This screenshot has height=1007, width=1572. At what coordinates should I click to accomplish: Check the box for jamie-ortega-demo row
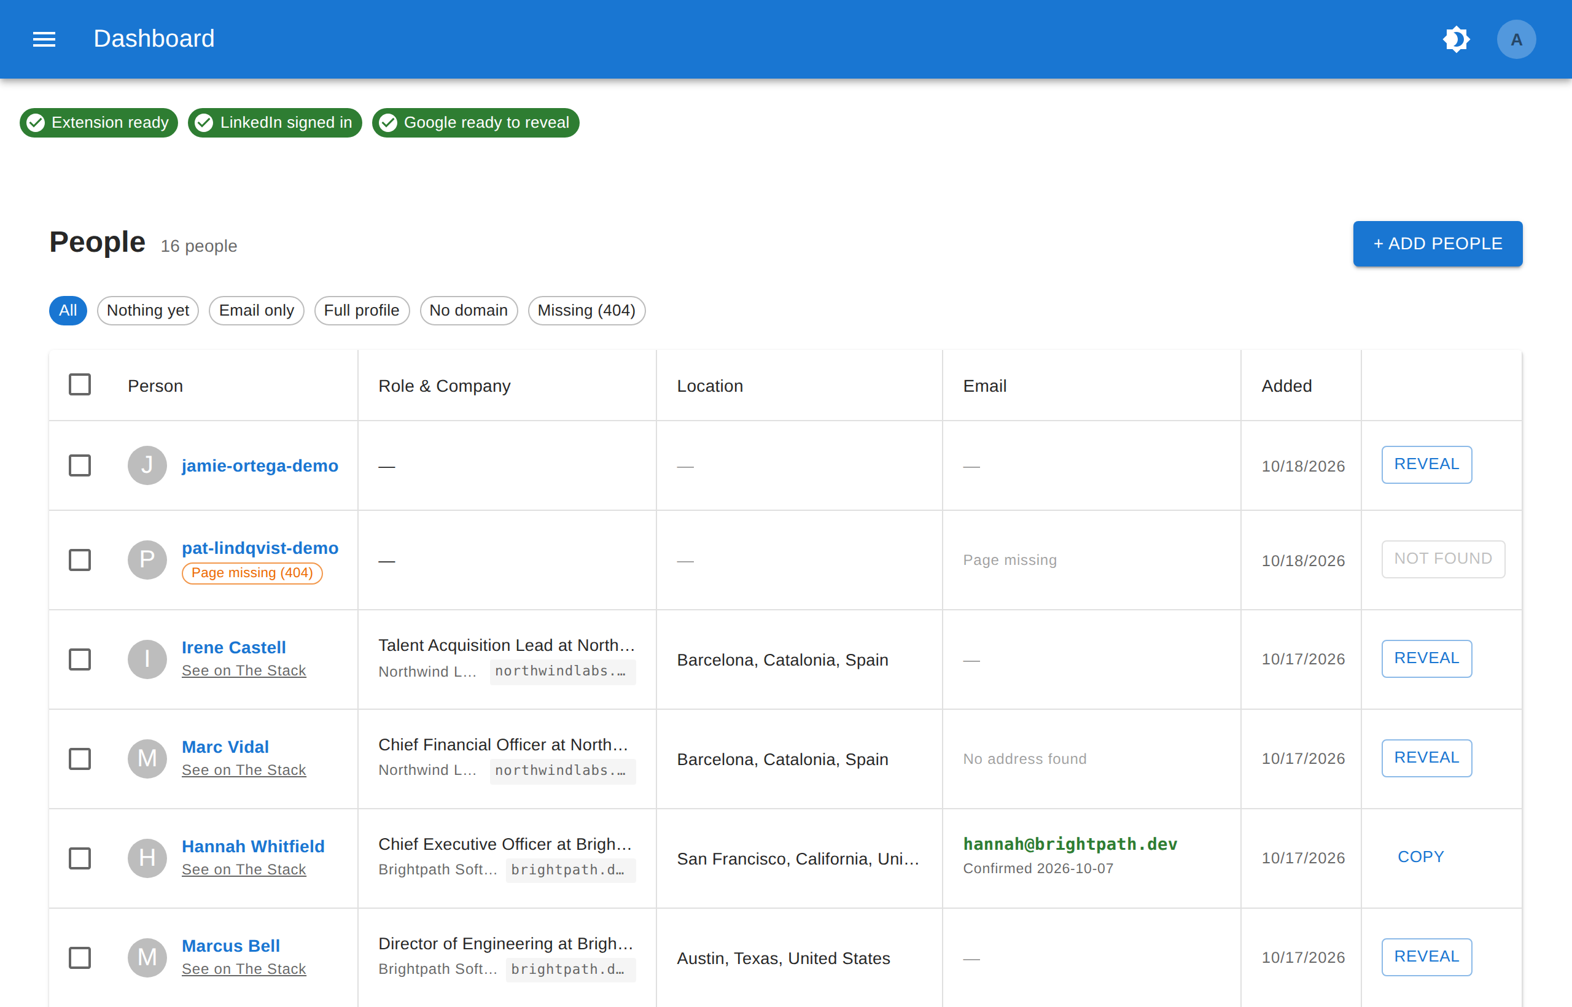tap(80, 465)
